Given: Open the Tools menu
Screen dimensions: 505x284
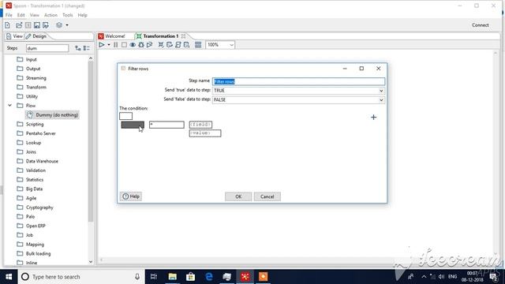Looking at the screenshot, I should 67,15.
